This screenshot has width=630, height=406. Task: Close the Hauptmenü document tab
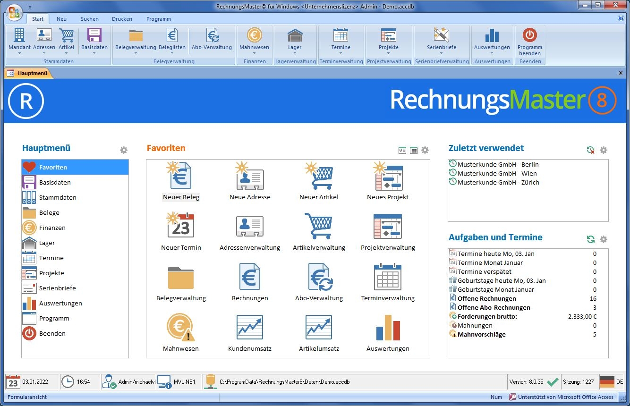[x=621, y=73]
